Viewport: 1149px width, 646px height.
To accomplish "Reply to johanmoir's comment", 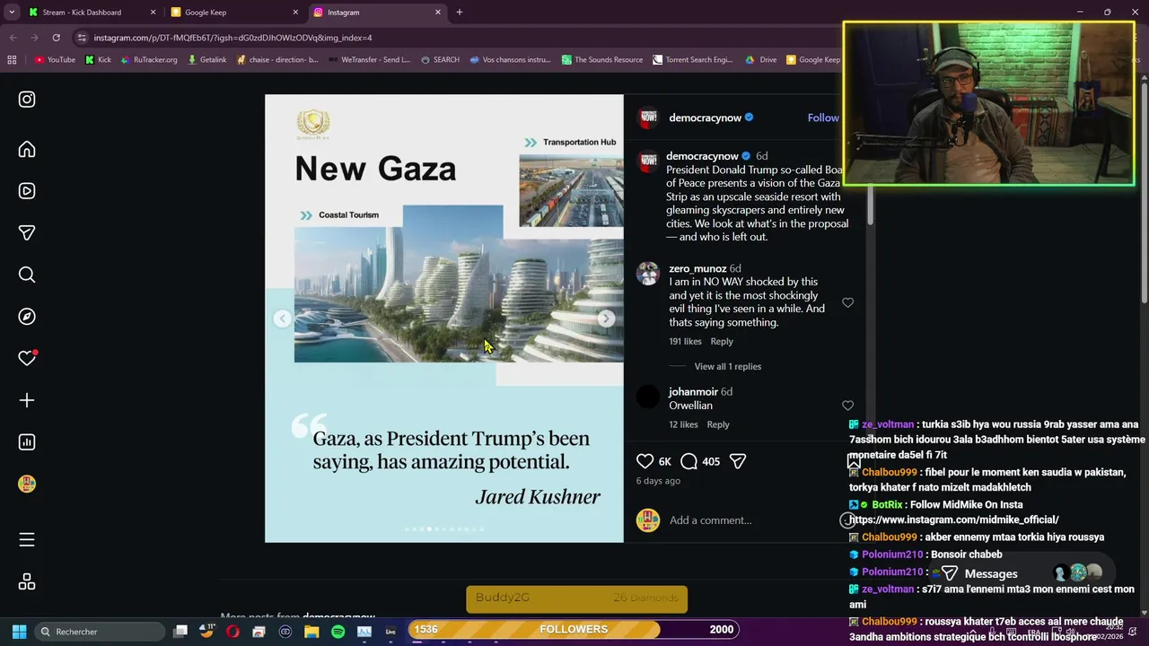I will [x=718, y=424].
